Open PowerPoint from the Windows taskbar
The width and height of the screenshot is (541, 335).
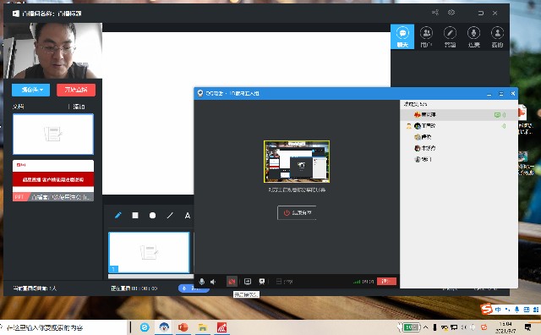(x=183, y=327)
